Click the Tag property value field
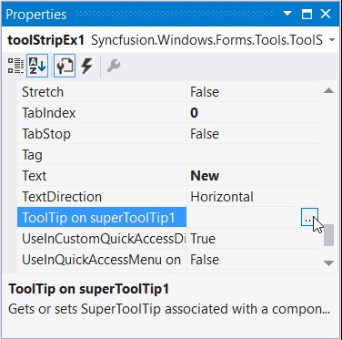Screen dimensions: 342x340 coord(254,155)
